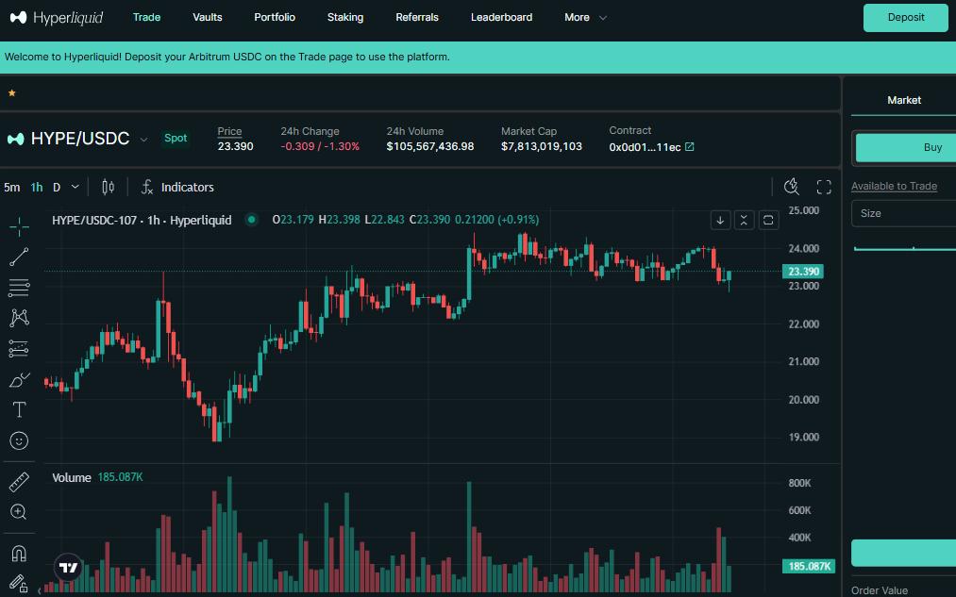Screen dimensions: 956x597
Task: Click the underlined Price label
Action: point(230,131)
